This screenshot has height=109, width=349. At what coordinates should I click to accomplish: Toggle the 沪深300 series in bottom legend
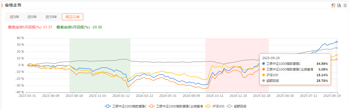click(x=214, y=106)
